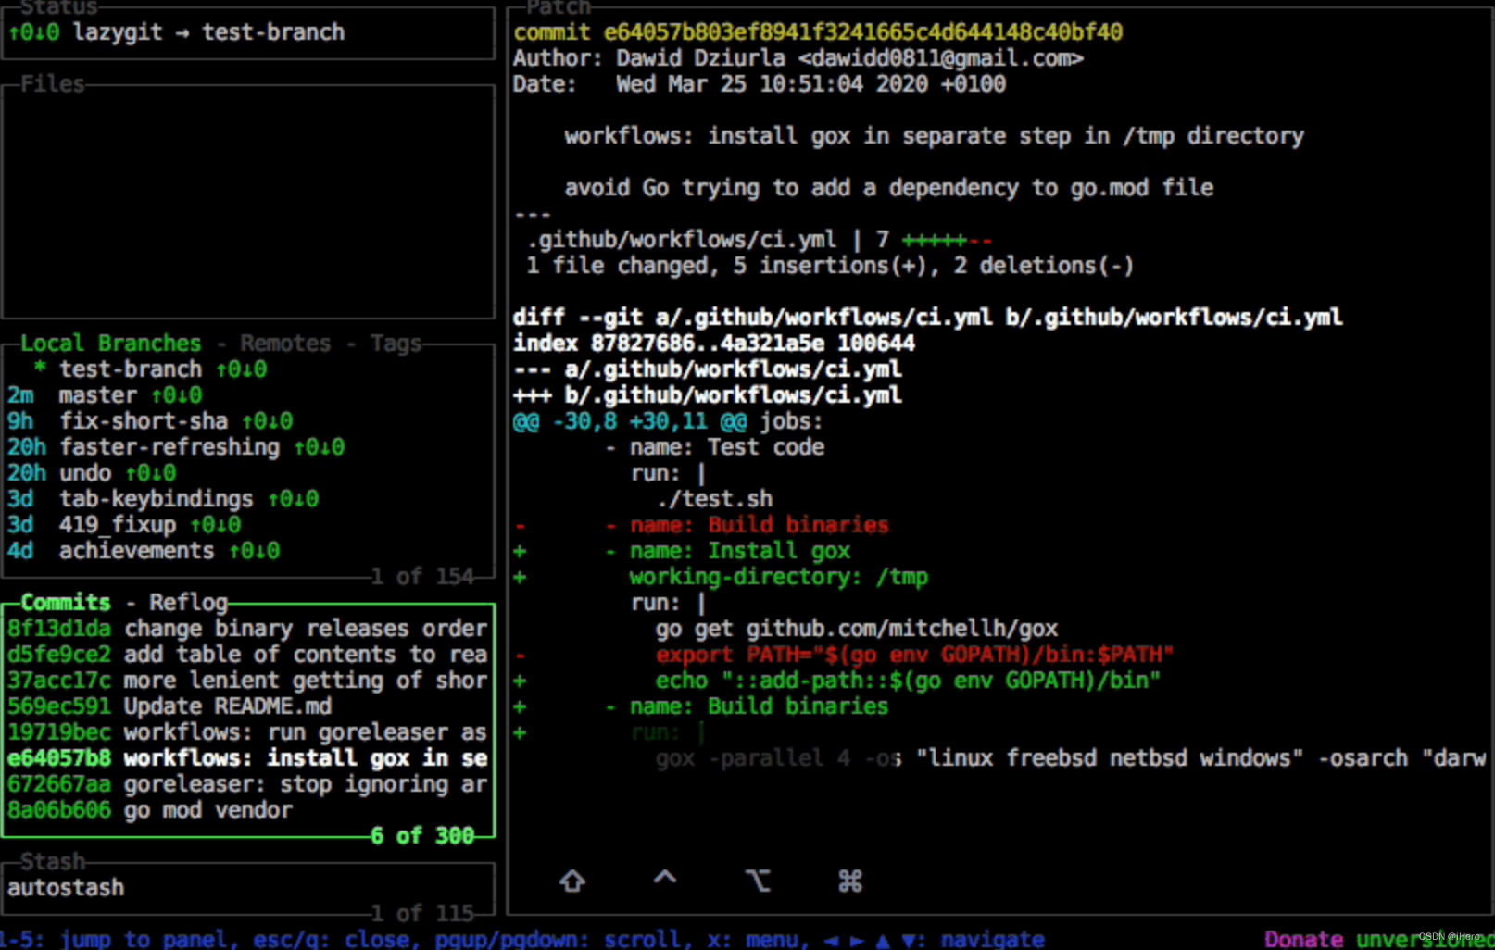Open the Donate link
The width and height of the screenshot is (1495, 950).
point(1302,937)
